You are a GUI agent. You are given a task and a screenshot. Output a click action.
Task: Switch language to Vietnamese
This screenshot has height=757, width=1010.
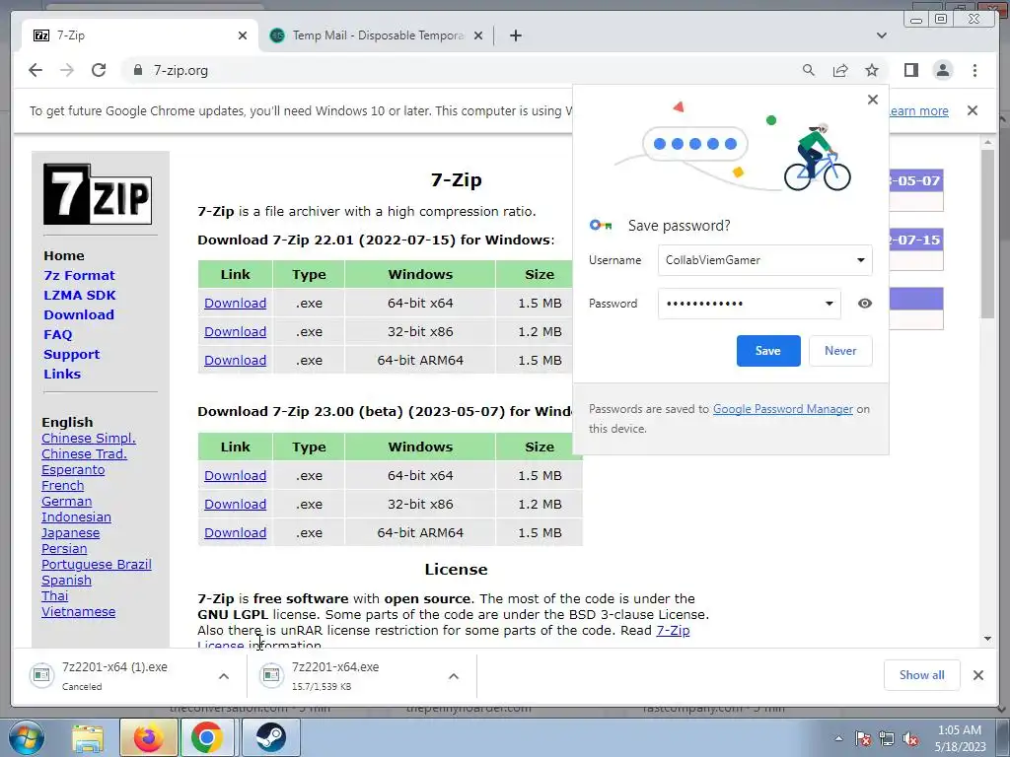[x=79, y=611]
